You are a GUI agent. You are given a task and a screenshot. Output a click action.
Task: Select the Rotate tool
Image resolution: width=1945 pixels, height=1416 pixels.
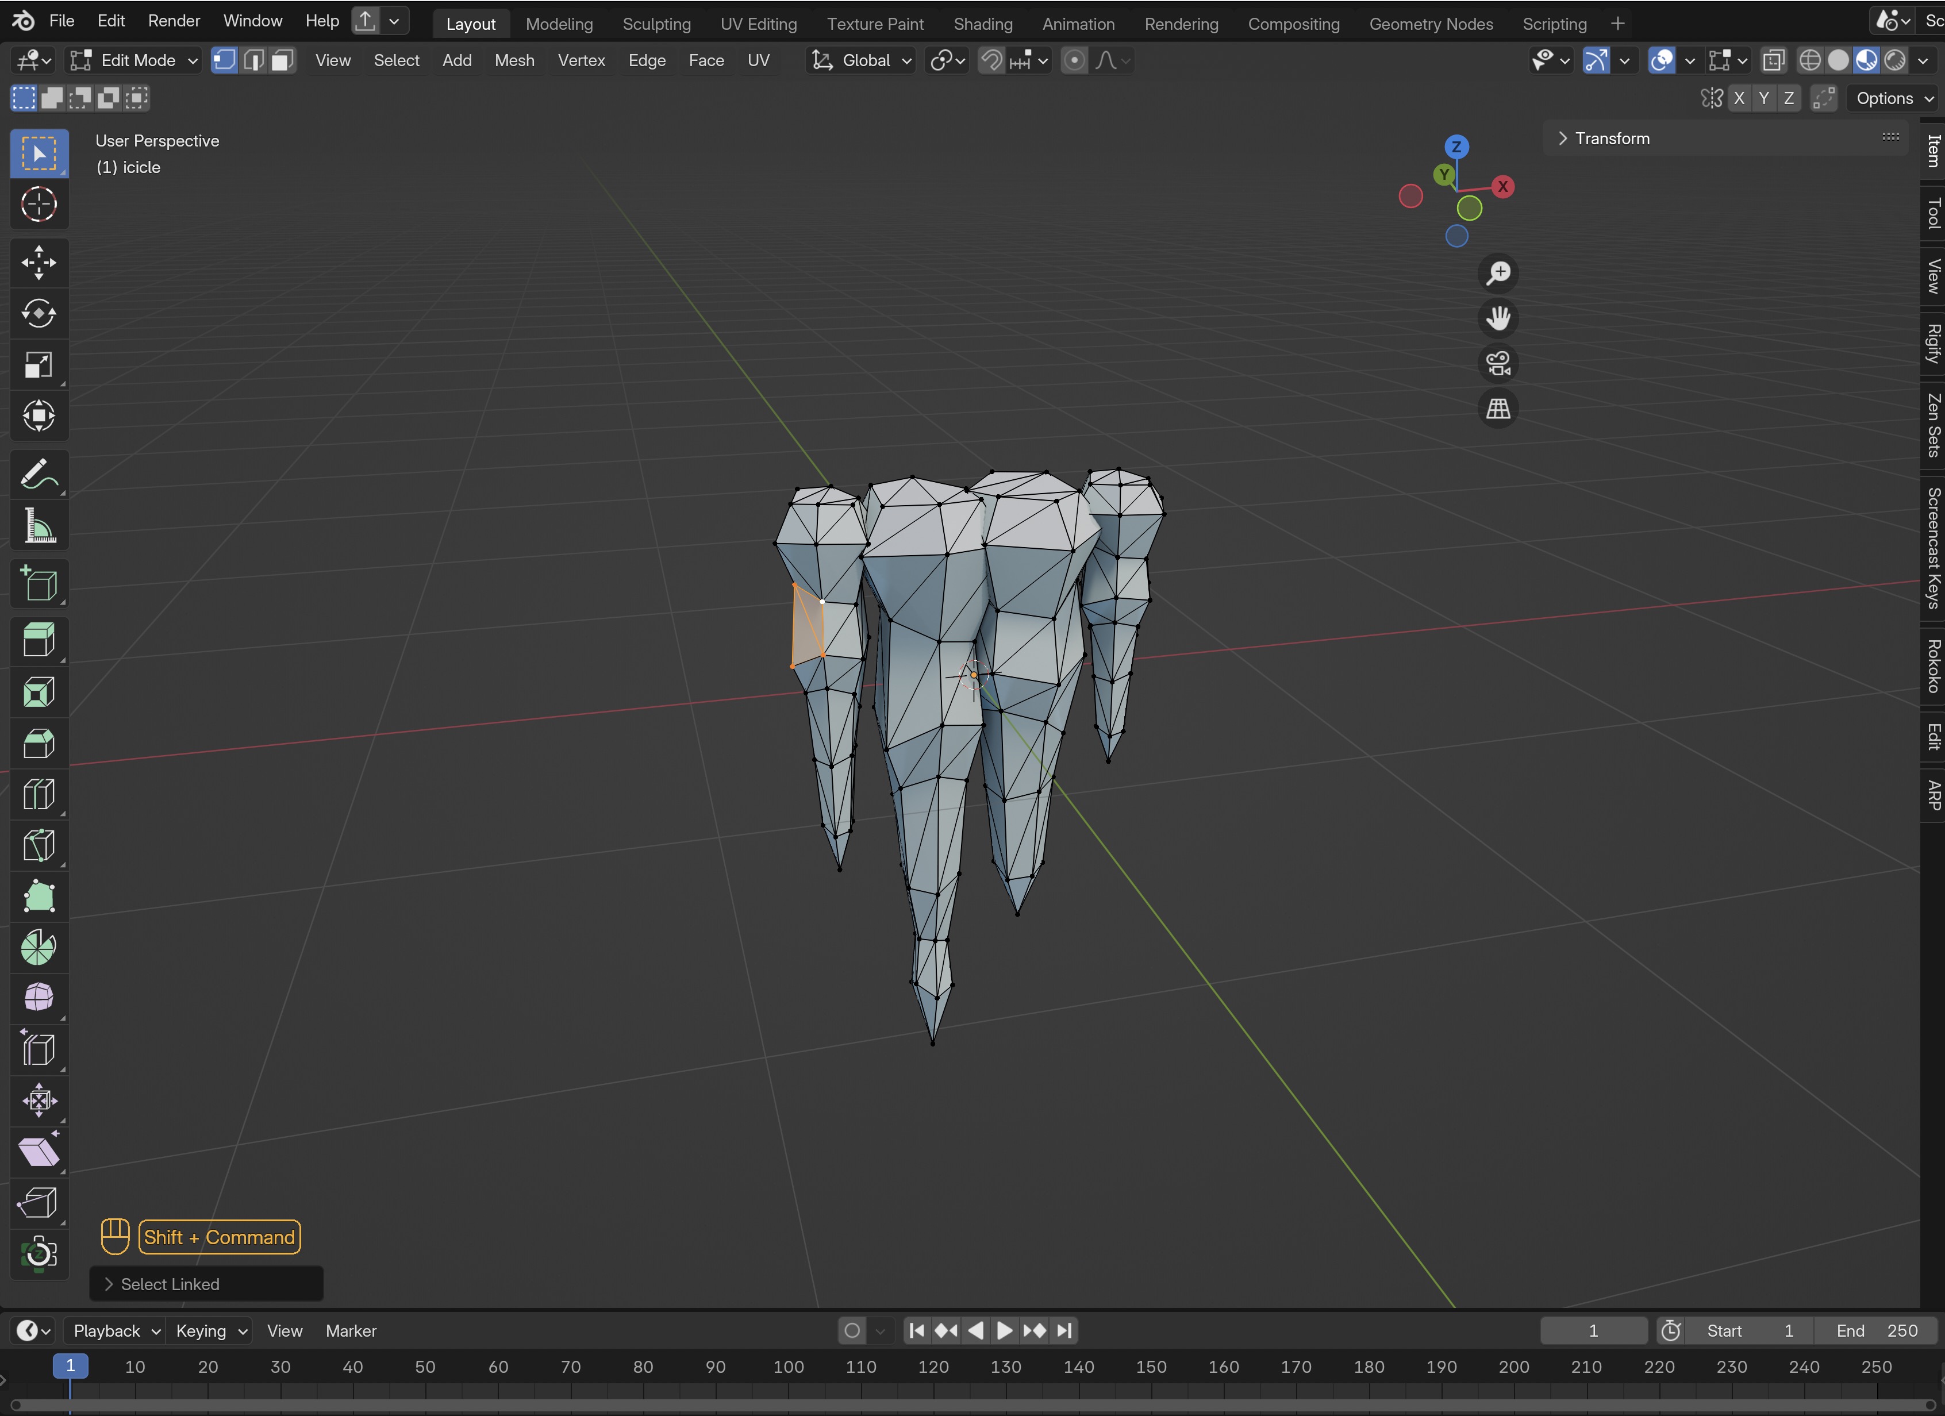[39, 314]
